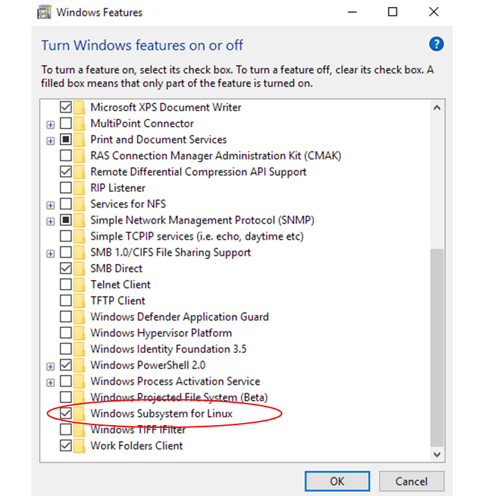Image resolution: width=484 pixels, height=496 pixels.
Task: Click the folder icon beside Windows PowerShell 2.0
Action: click(79, 365)
